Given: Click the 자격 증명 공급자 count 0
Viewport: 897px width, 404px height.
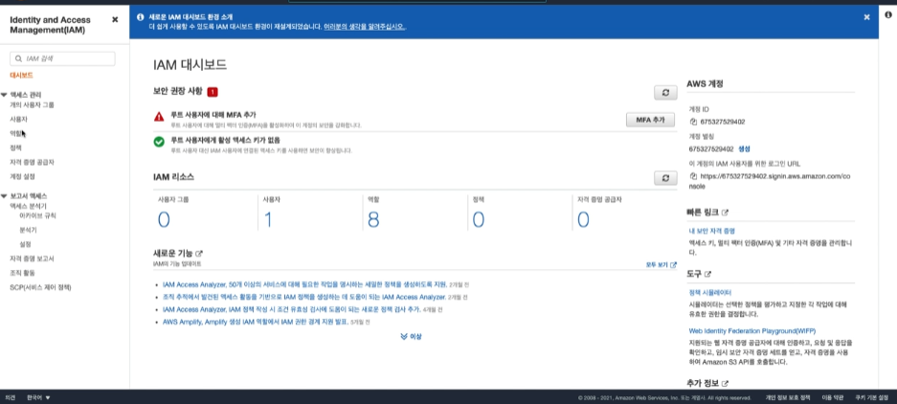Looking at the screenshot, I should [583, 220].
